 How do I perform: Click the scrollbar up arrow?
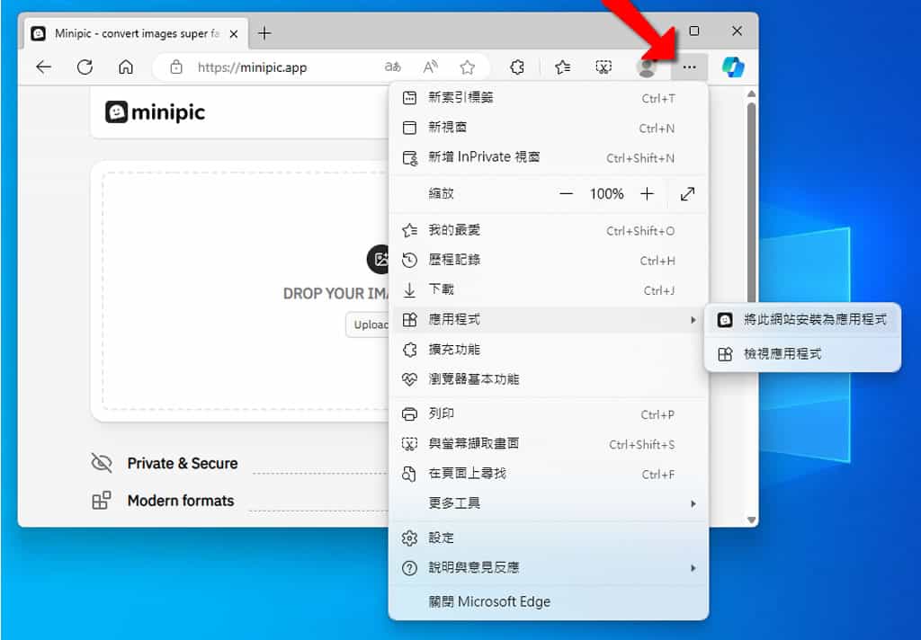[x=751, y=94]
